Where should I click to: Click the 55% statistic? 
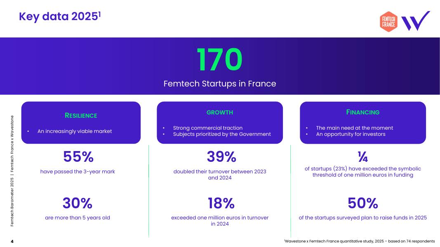tap(78, 157)
